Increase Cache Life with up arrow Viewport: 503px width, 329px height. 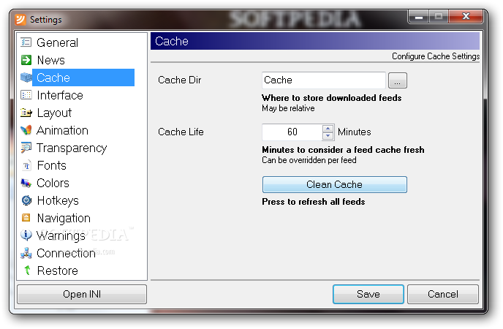pyautogui.click(x=328, y=129)
